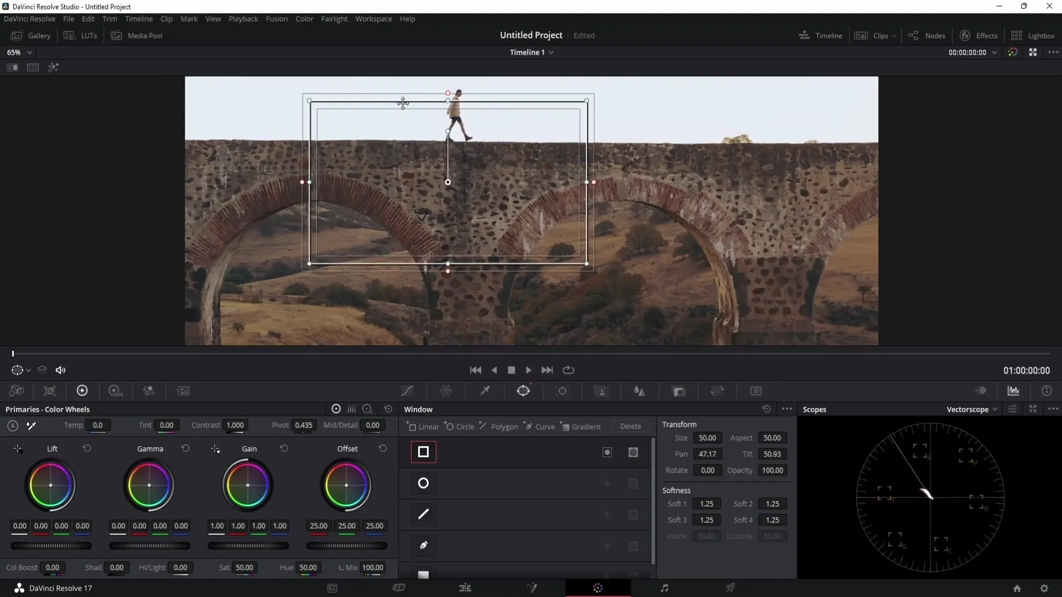Click the Delete window button
Screen dimensions: 1062x597
click(630, 426)
